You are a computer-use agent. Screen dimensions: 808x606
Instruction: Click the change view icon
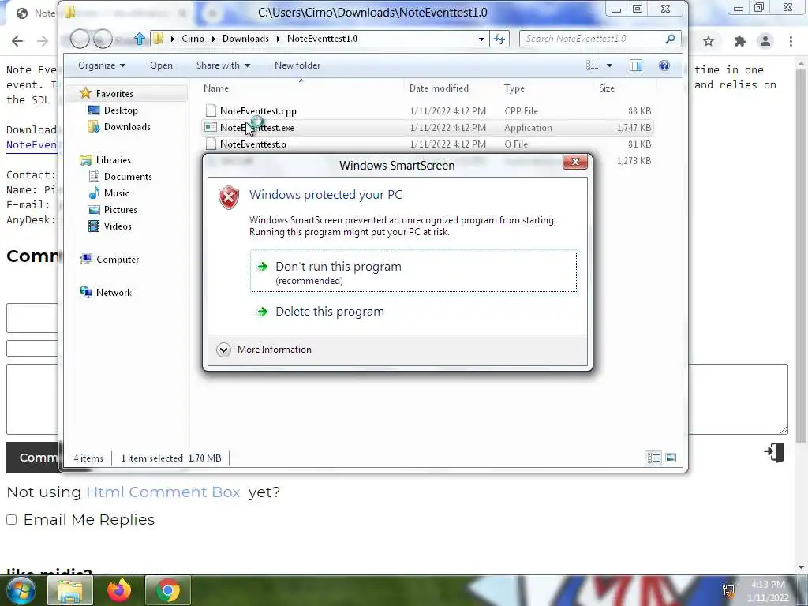coord(593,65)
